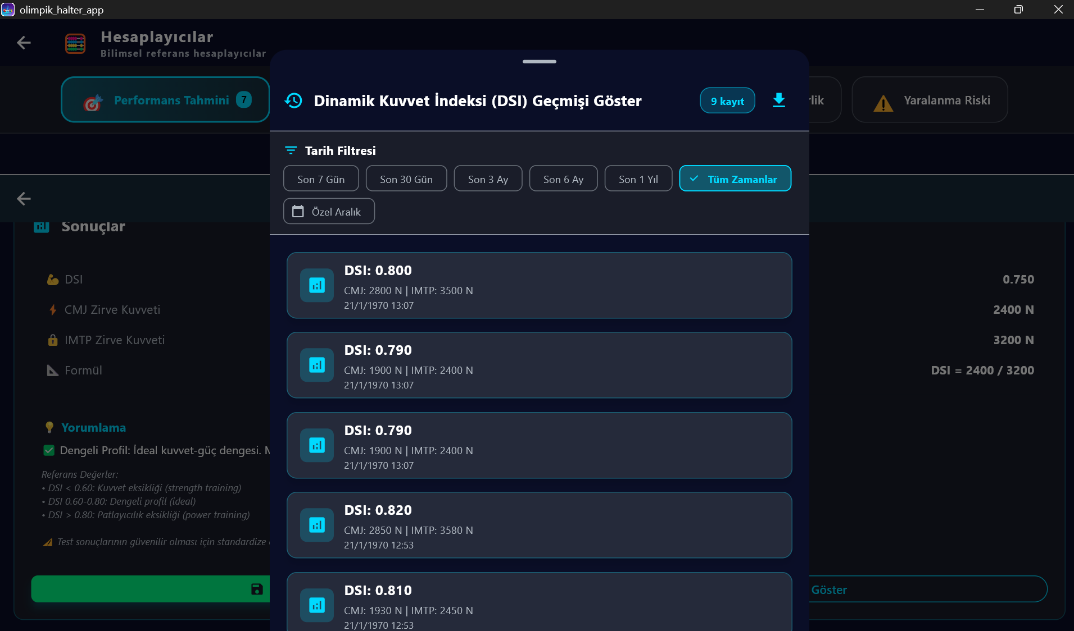Click the back arrow next to Hesaplayıcılar
This screenshot has height=631, width=1074.
[x=24, y=43]
